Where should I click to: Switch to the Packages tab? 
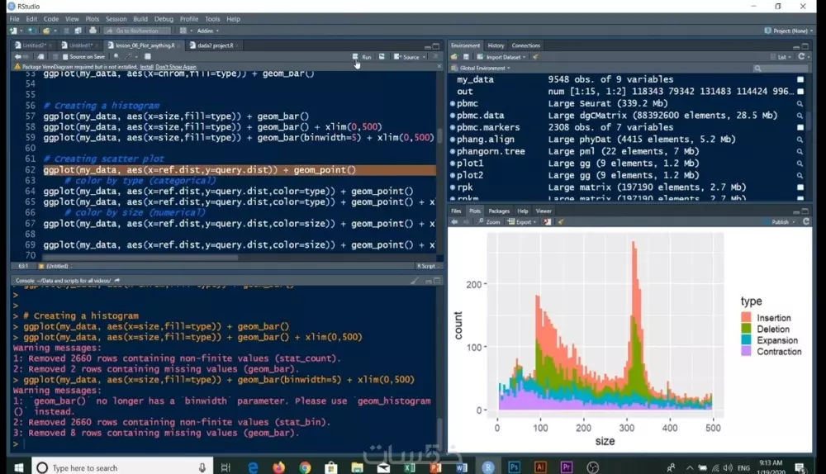click(499, 211)
